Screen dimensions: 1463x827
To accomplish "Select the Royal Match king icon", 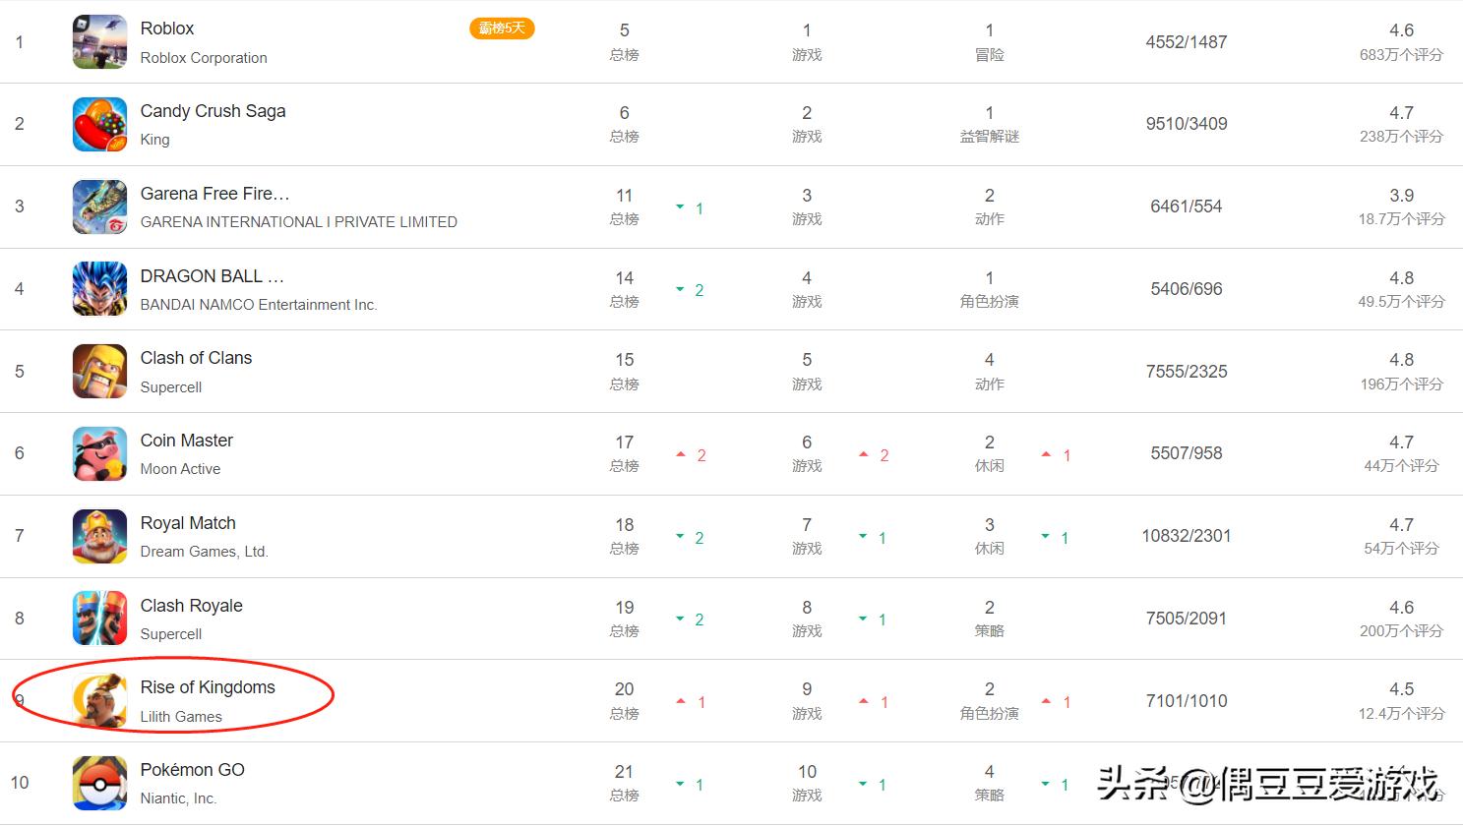I will pyautogui.click(x=99, y=536).
